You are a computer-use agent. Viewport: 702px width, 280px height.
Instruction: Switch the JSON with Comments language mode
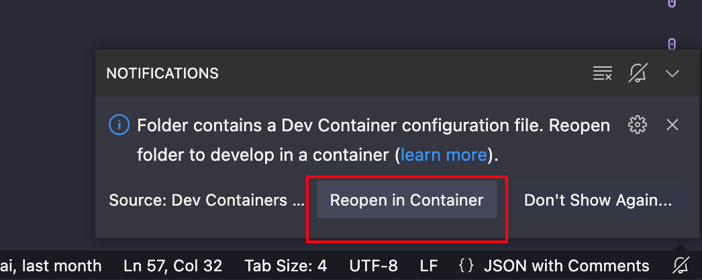(566, 266)
